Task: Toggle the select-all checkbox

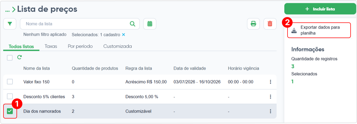Action: pos(10,57)
